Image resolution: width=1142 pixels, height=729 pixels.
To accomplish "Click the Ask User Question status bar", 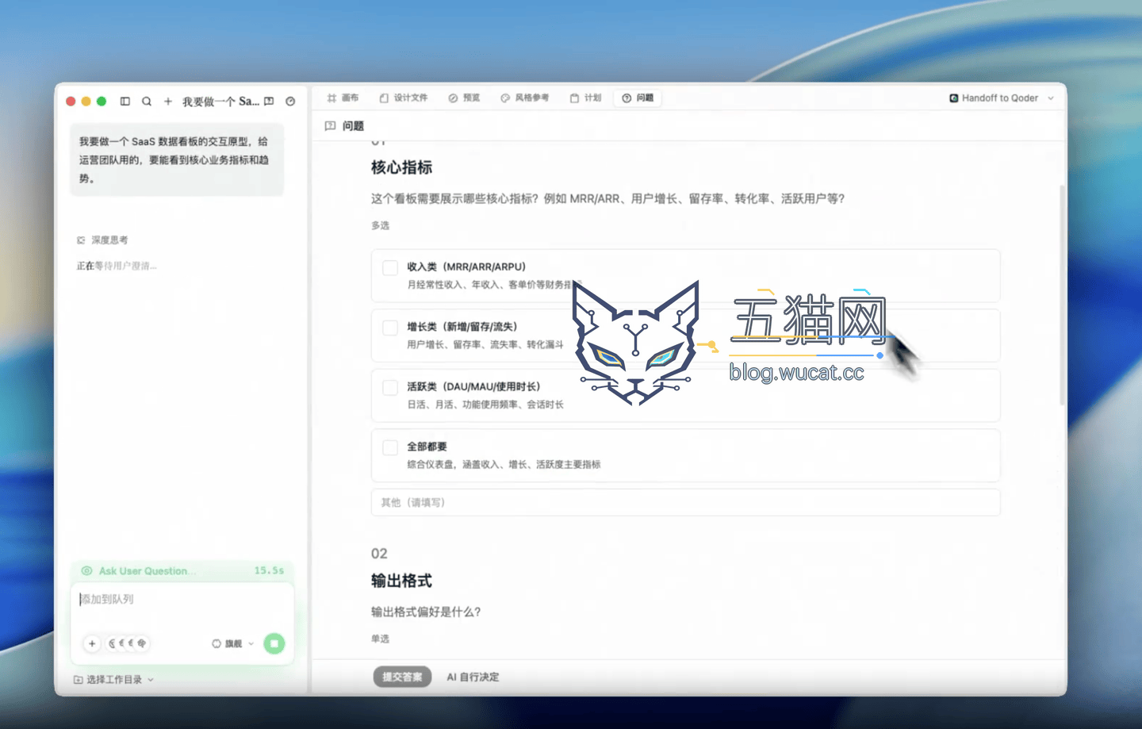I will [182, 570].
